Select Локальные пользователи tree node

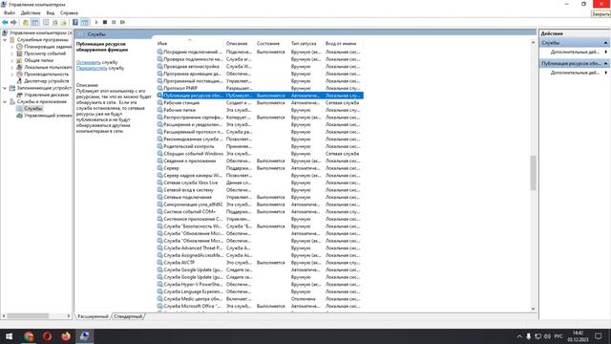coord(44,67)
